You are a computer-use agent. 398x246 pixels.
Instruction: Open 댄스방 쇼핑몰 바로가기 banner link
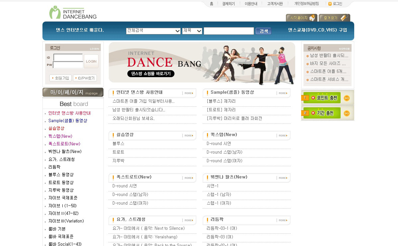(x=151, y=74)
